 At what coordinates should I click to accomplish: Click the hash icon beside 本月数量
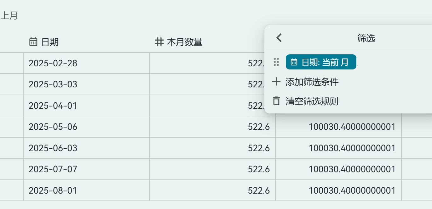point(159,42)
